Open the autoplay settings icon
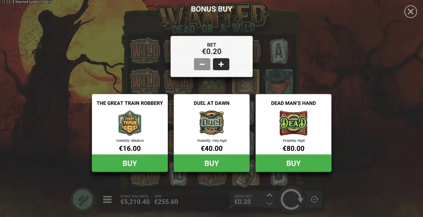 (314, 199)
